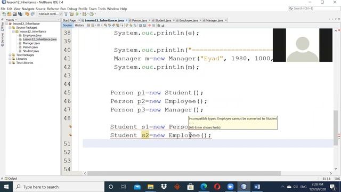Viewport: 341px width, 192px height.
Task: Open Microsoft Edge from taskbar
Action: (x=204, y=187)
